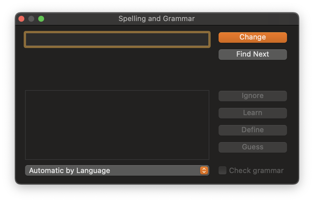
Task: Click the Spelling and Grammar title text
Action: (x=157, y=19)
